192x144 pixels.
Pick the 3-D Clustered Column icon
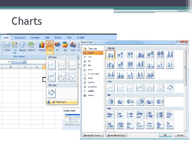coord(140,55)
